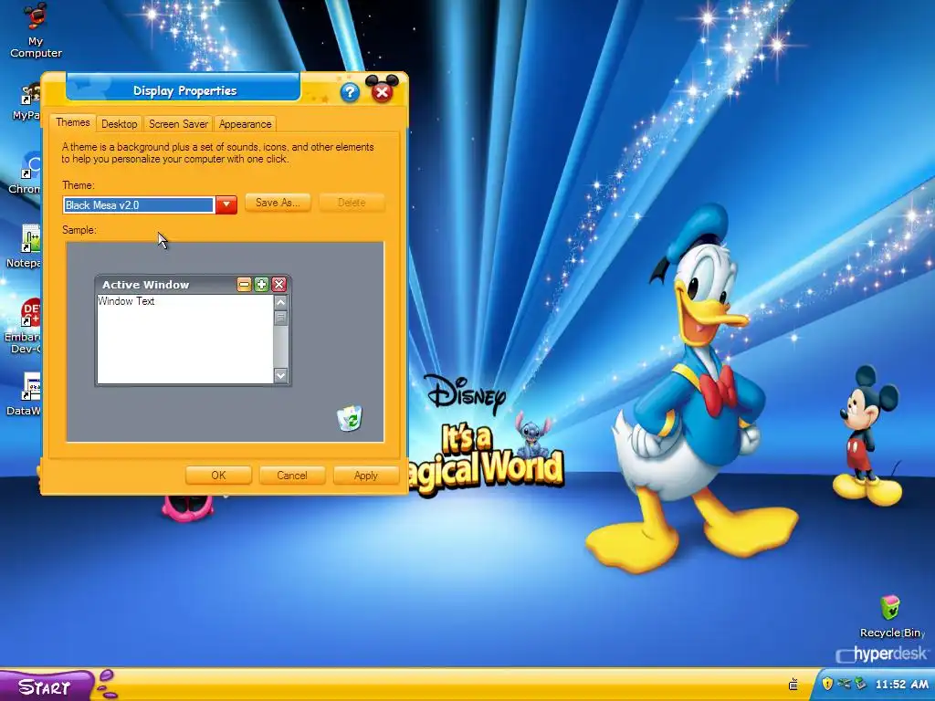Click the sample scrollbar thumb
This screenshot has height=701, width=935.
[x=281, y=318]
